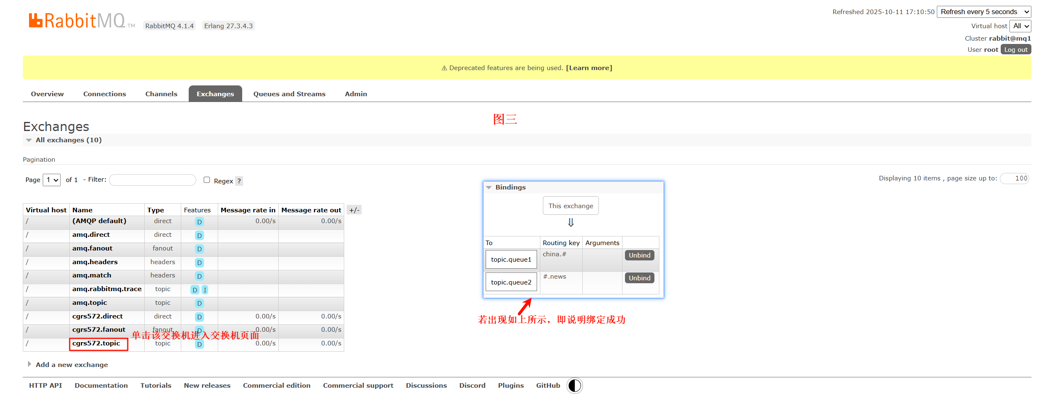Open the HTTP API footer link

(x=46, y=386)
